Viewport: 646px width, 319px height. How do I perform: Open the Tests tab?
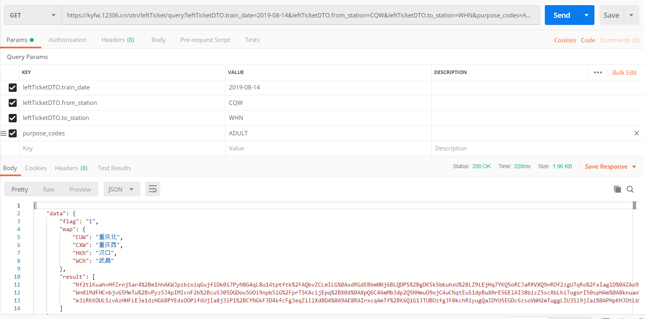252,40
